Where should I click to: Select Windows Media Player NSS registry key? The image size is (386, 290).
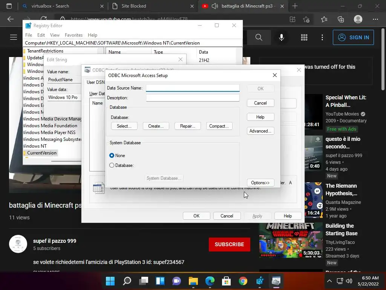click(x=49, y=133)
